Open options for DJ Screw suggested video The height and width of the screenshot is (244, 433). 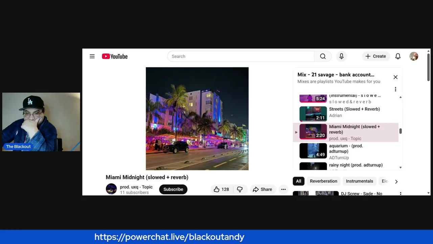(x=401, y=194)
